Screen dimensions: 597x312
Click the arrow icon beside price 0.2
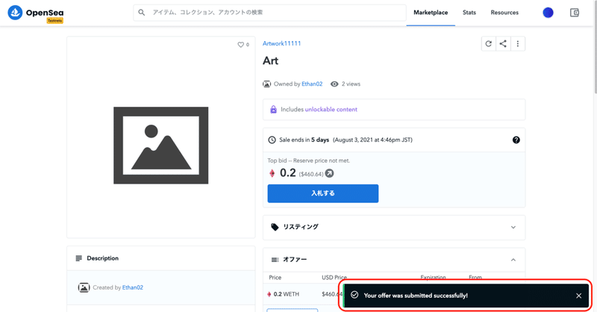point(329,173)
